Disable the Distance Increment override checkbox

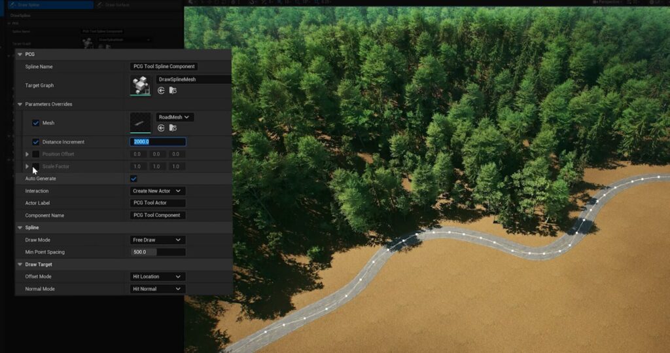36,142
